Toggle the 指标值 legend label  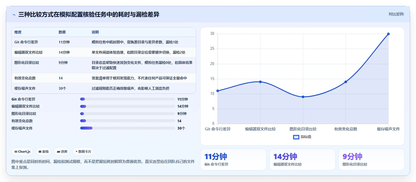click(x=306, y=137)
